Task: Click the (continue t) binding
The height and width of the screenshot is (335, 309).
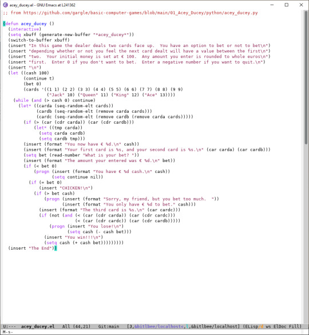Action: [39, 78]
